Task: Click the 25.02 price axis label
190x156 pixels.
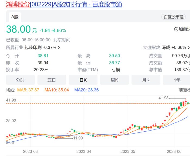Action: [11, 121]
